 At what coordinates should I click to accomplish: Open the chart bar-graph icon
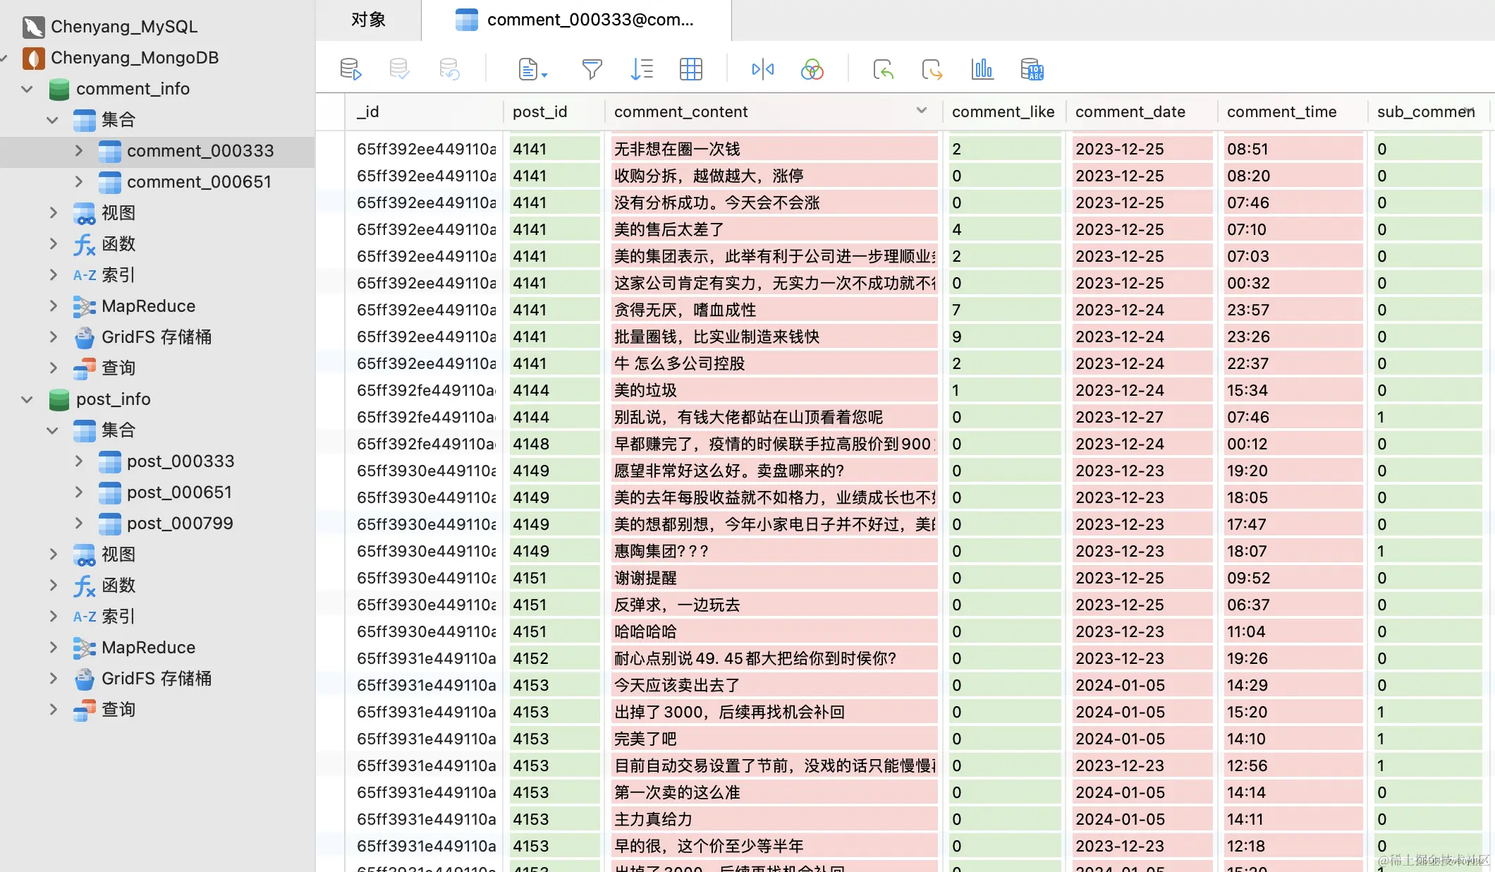pos(982,69)
